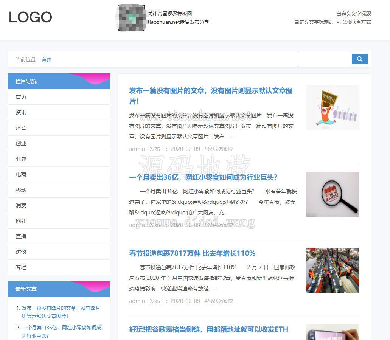Click the phone thumbnail of ETH article
Viewport: 390px width, 340px height.
coord(333,332)
